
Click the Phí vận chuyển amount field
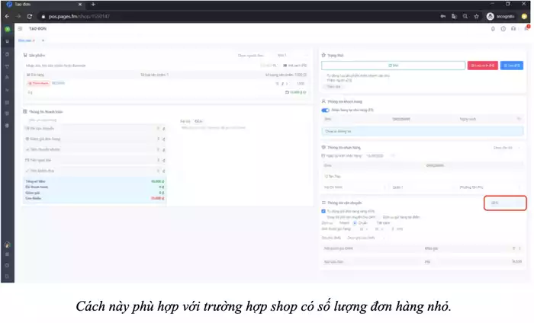click(95, 129)
